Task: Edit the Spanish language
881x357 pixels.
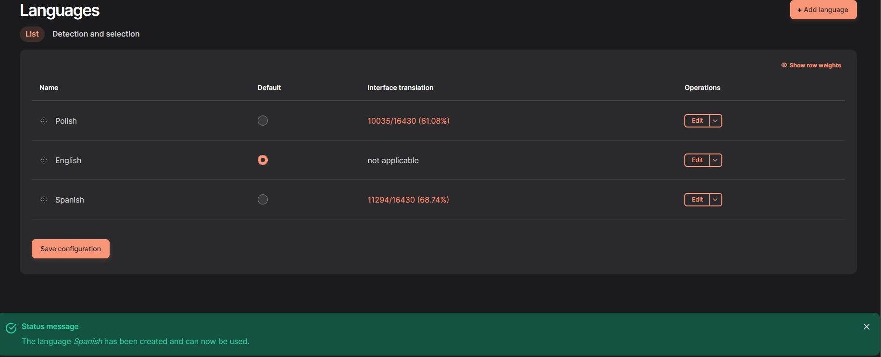Action: point(697,200)
